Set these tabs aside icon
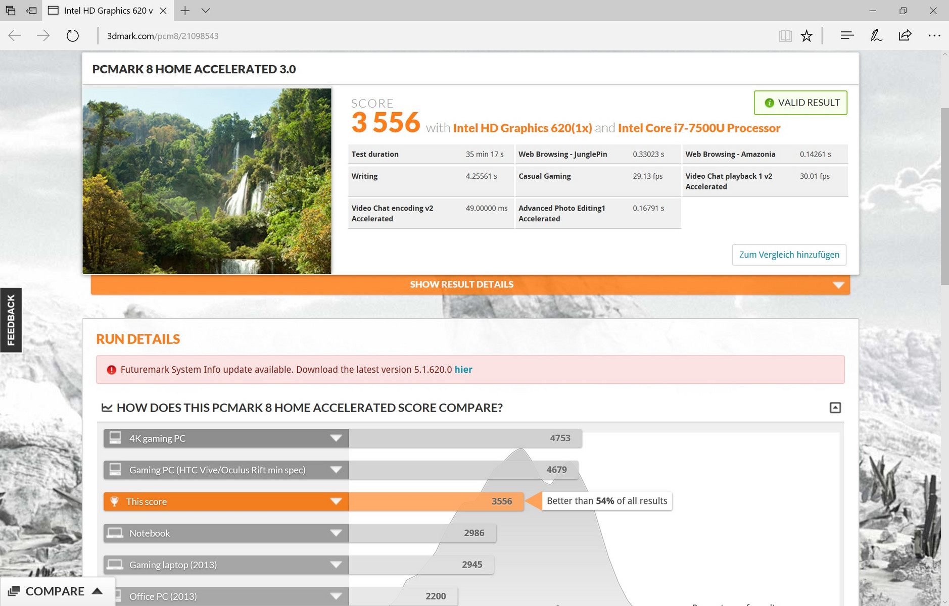The image size is (949, 606). pos(31,10)
